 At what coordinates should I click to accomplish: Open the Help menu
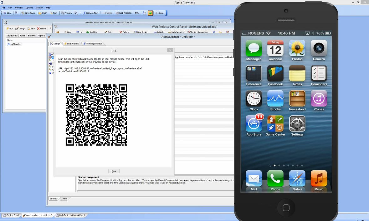point(48,8)
